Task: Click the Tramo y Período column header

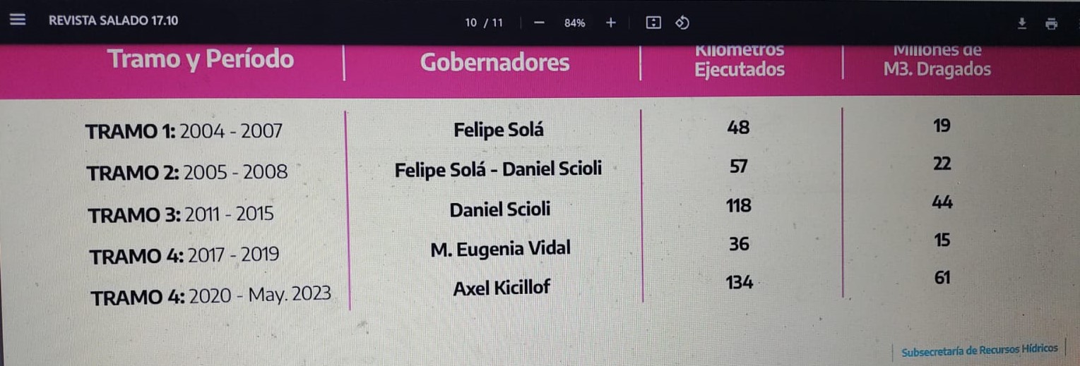Action: [x=201, y=59]
